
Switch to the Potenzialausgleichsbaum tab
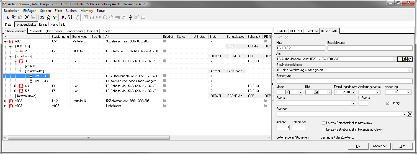pos(45,31)
